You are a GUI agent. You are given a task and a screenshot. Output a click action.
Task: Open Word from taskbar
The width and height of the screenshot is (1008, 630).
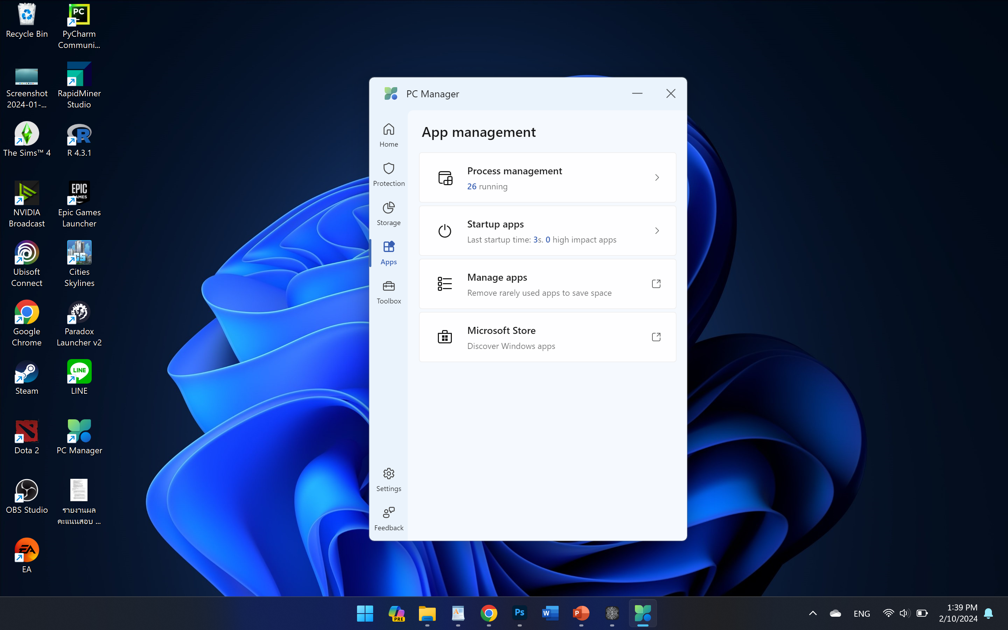click(550, 613)
